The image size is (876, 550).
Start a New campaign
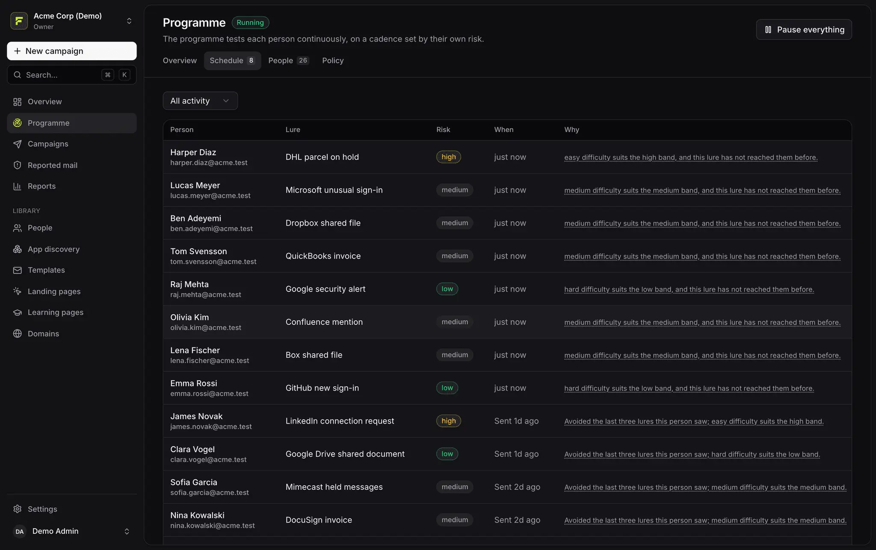click(x=72, y=51)
